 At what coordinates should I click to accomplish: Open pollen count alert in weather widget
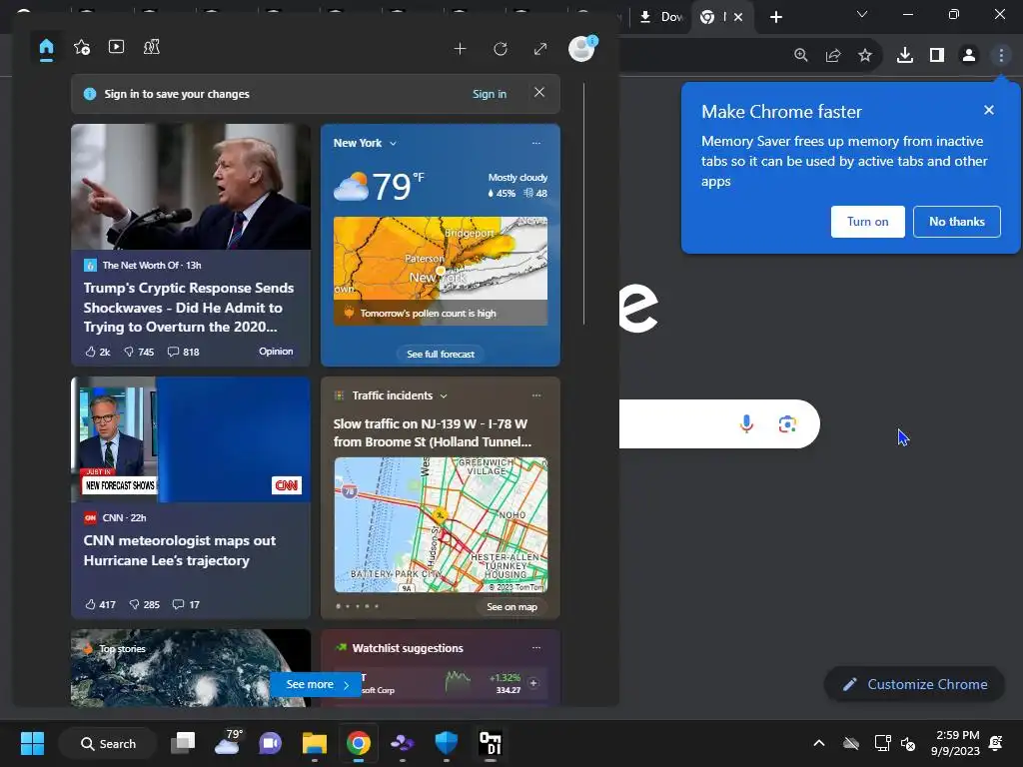coord(441,313)
